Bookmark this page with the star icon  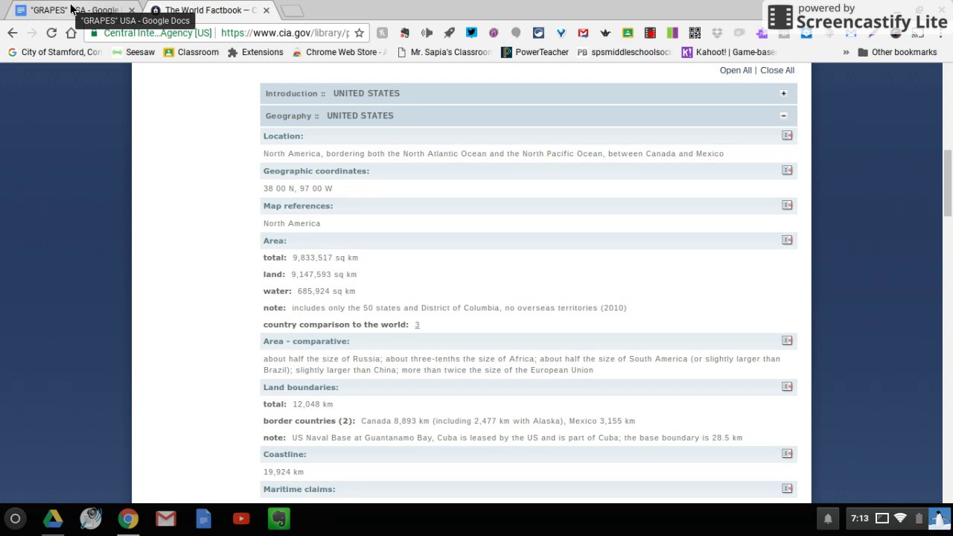(x=359, y=33)
